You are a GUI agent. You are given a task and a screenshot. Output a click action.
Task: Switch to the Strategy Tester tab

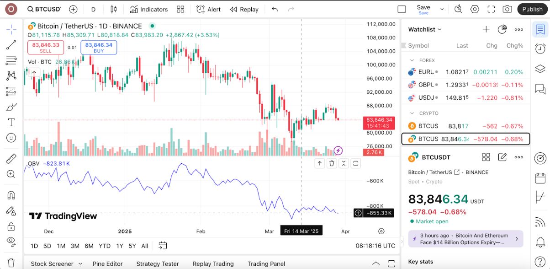(157, 264)
